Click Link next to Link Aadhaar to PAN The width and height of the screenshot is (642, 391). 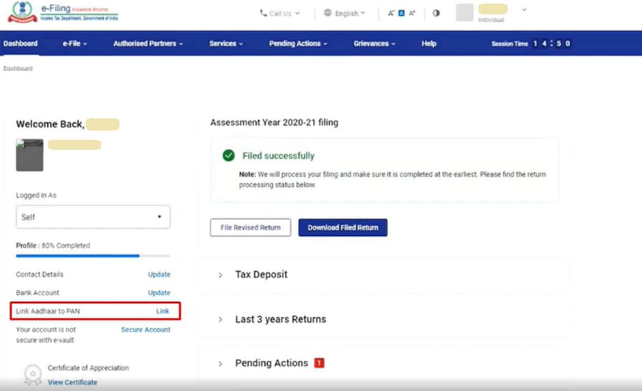163,311
